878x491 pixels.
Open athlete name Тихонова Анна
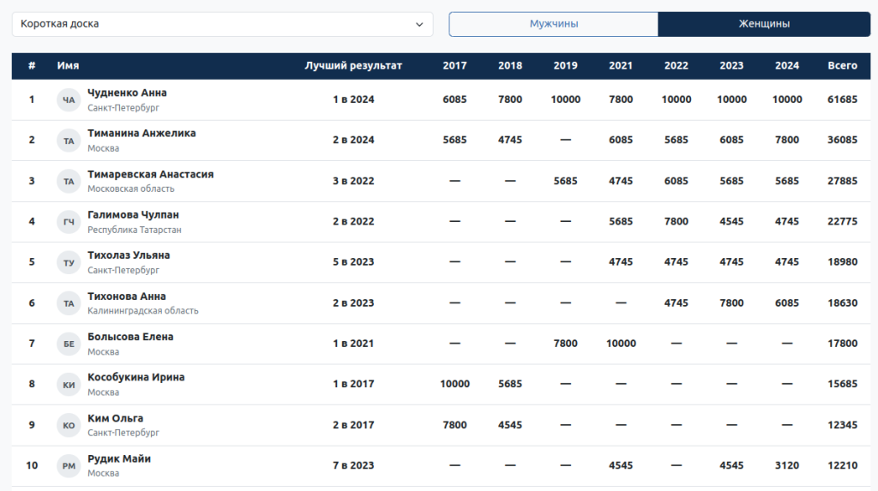126,296
